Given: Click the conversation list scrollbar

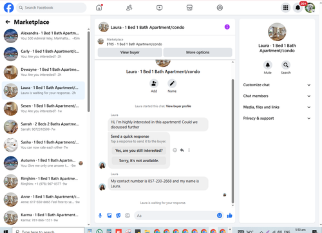Looking at the screenshot, I should [88, 71].
